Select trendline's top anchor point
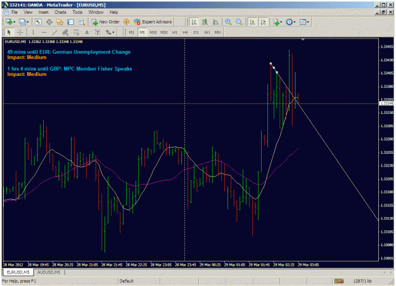 (271, 63)
